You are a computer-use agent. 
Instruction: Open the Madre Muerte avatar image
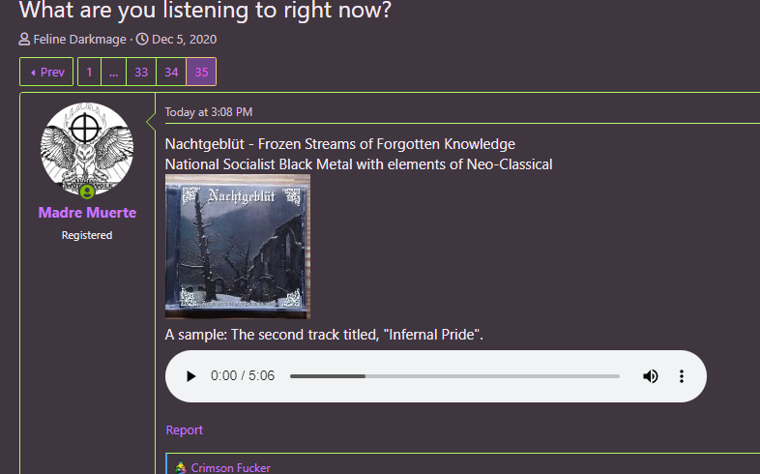coord(87,149)
